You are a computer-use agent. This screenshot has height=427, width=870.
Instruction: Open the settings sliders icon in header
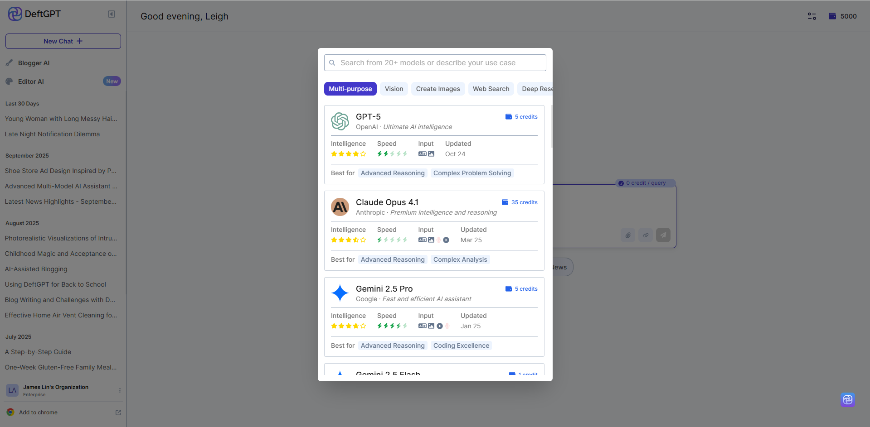click(x=812, y=16)
